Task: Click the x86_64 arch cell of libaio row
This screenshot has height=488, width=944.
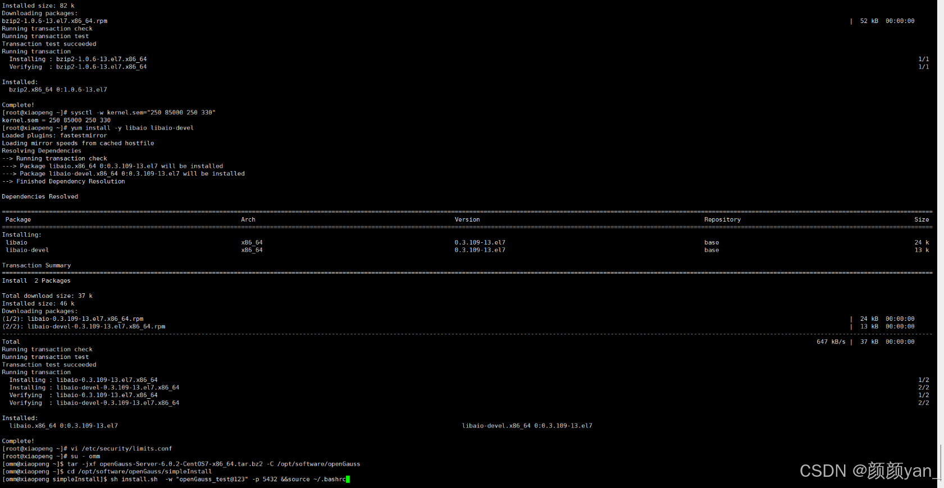Action: (252, 243)
